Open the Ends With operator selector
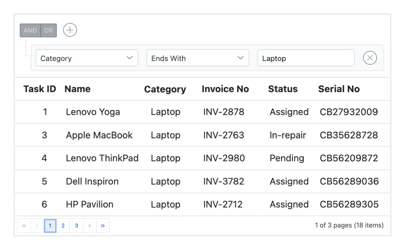This screenshot has height=250, width=405. (x=197, y=58)
